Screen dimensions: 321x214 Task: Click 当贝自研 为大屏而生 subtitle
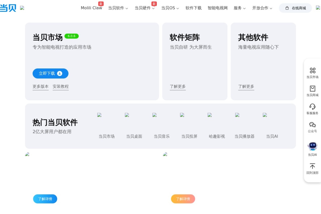(x=191, y=47)
